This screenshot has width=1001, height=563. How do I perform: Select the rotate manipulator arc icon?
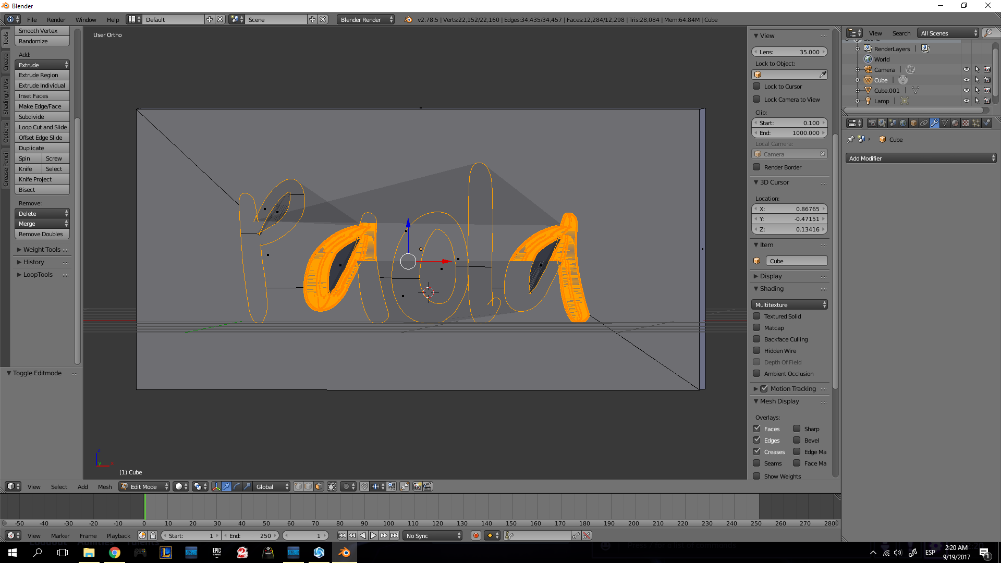pyautogui.click(x=237, y=486)
